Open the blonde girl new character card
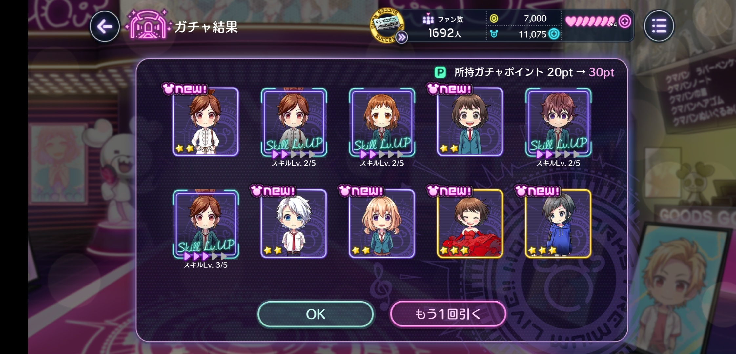Screen dimensions: 736x354 (x=382, y=224)
